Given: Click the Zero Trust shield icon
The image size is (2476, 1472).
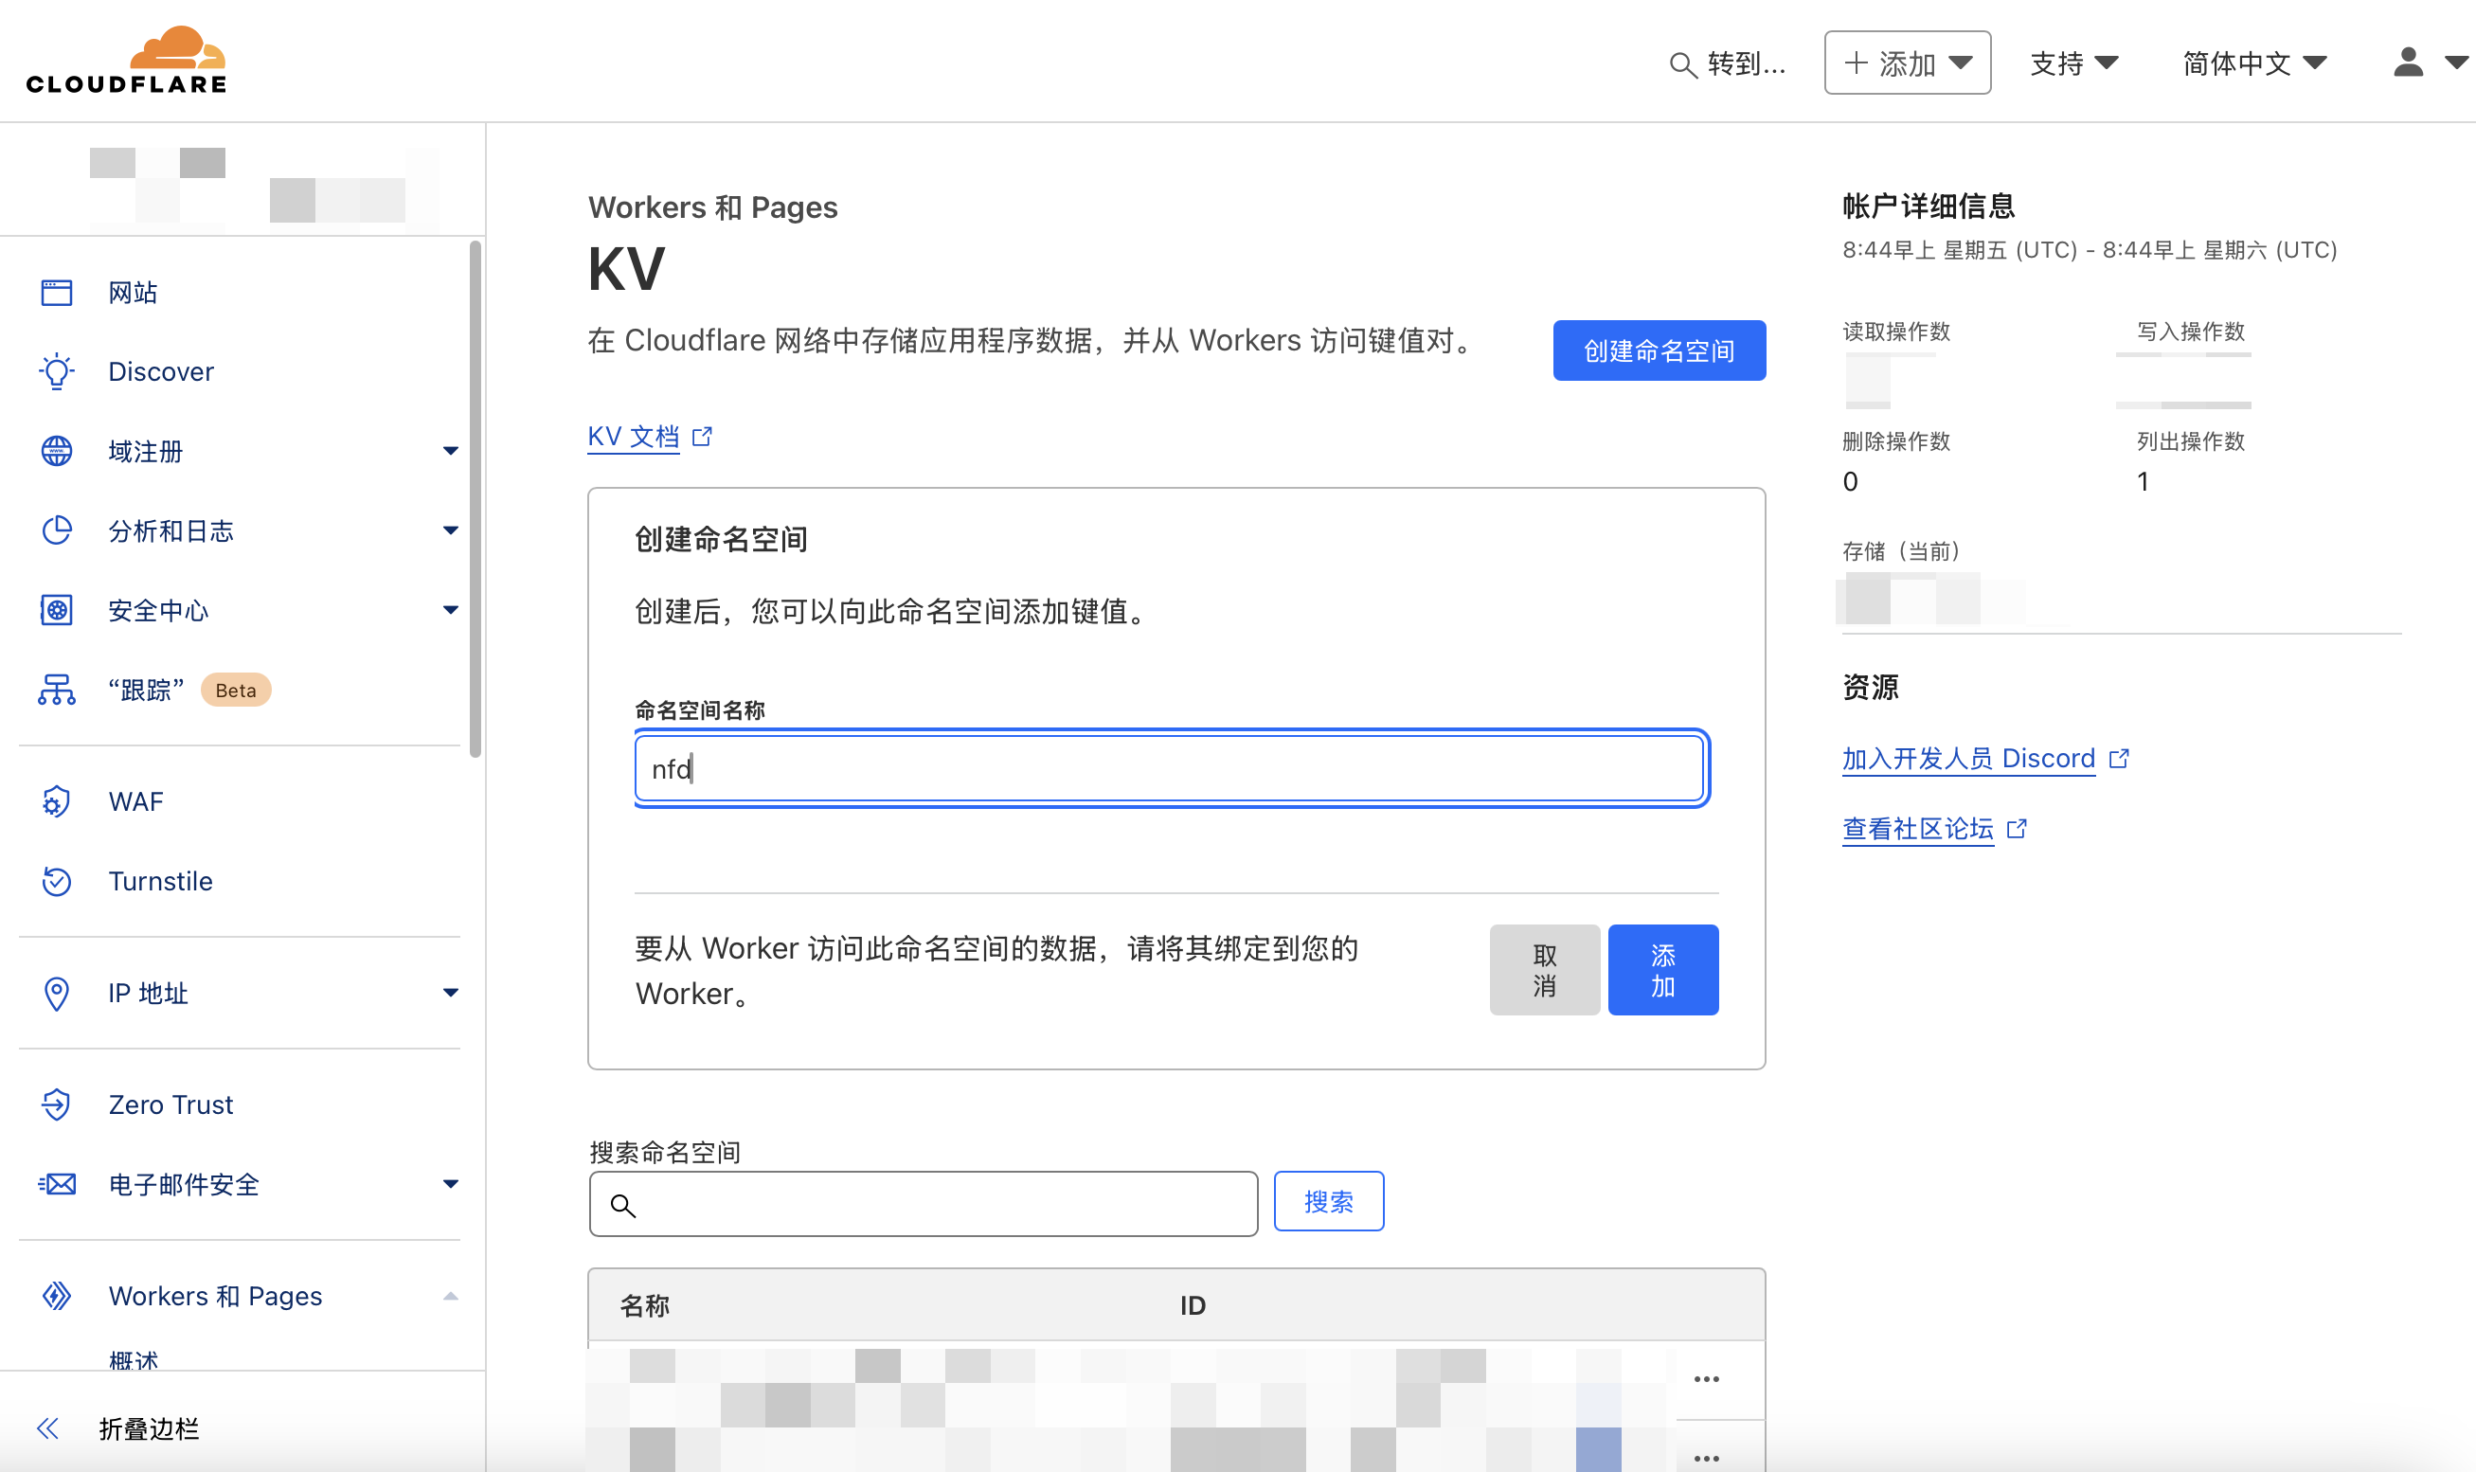Looking at the screenshot, I should click(57, 1104).
